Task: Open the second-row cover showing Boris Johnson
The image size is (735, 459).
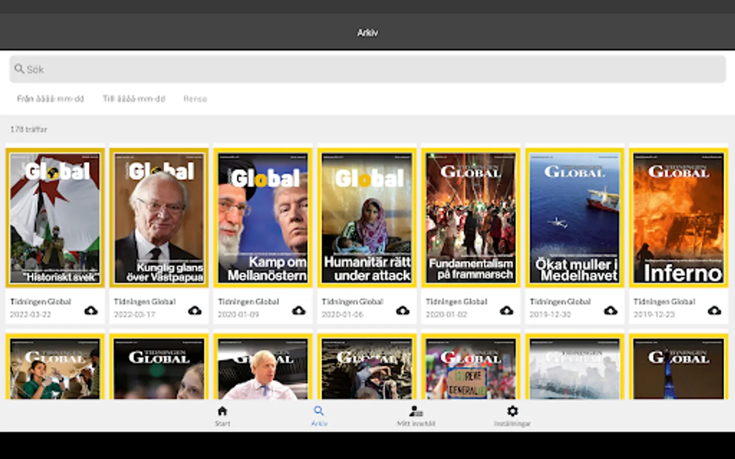Action: (263, 367)
